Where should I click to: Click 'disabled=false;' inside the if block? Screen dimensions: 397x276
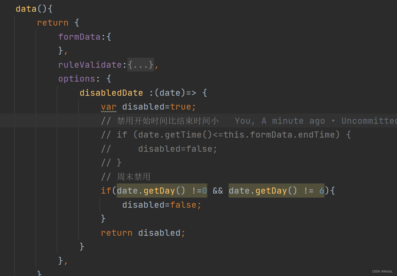162,205
